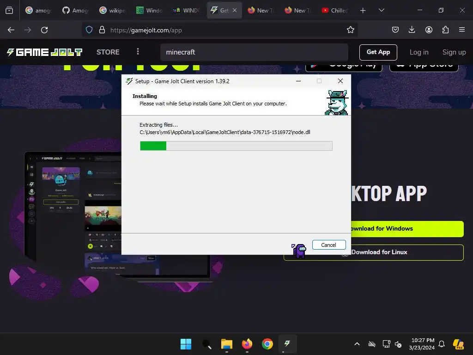Open the muted volume tray icon

coord(398,344)
